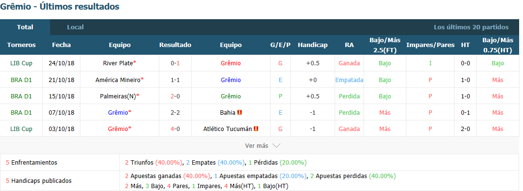Click the Resultado column header

coord(175,45)
